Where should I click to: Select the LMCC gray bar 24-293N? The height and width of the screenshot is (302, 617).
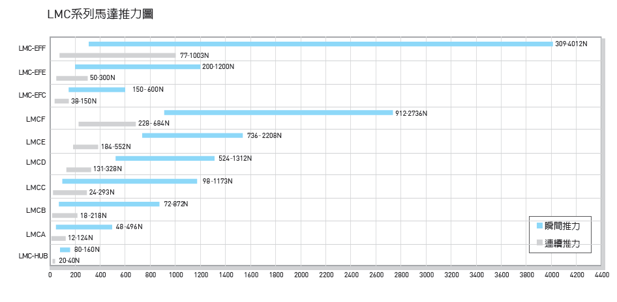(x=70, y=193)
